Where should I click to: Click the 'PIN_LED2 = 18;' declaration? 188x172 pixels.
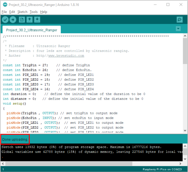36,80
